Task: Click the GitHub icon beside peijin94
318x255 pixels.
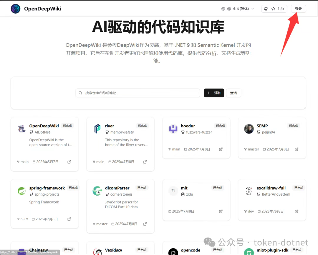Action: click(259, 132)
